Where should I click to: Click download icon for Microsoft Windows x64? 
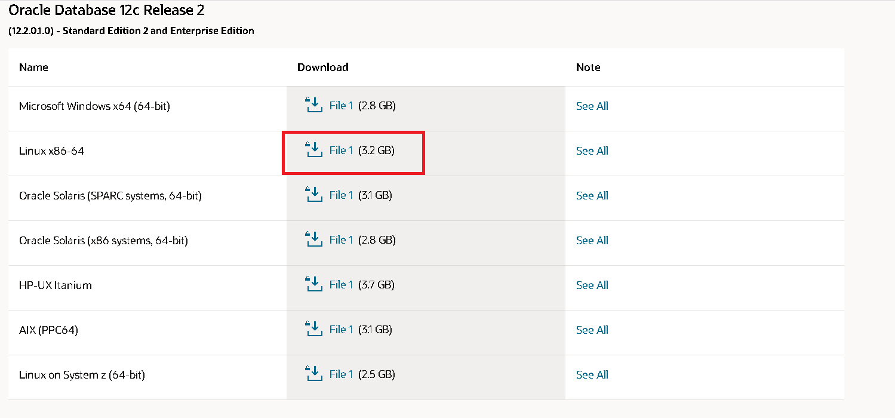click(313, 105)
